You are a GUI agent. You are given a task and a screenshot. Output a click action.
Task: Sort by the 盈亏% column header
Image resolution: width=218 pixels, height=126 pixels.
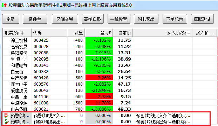[99, 33]
